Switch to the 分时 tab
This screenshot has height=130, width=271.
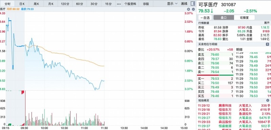[x=7, y=4]
